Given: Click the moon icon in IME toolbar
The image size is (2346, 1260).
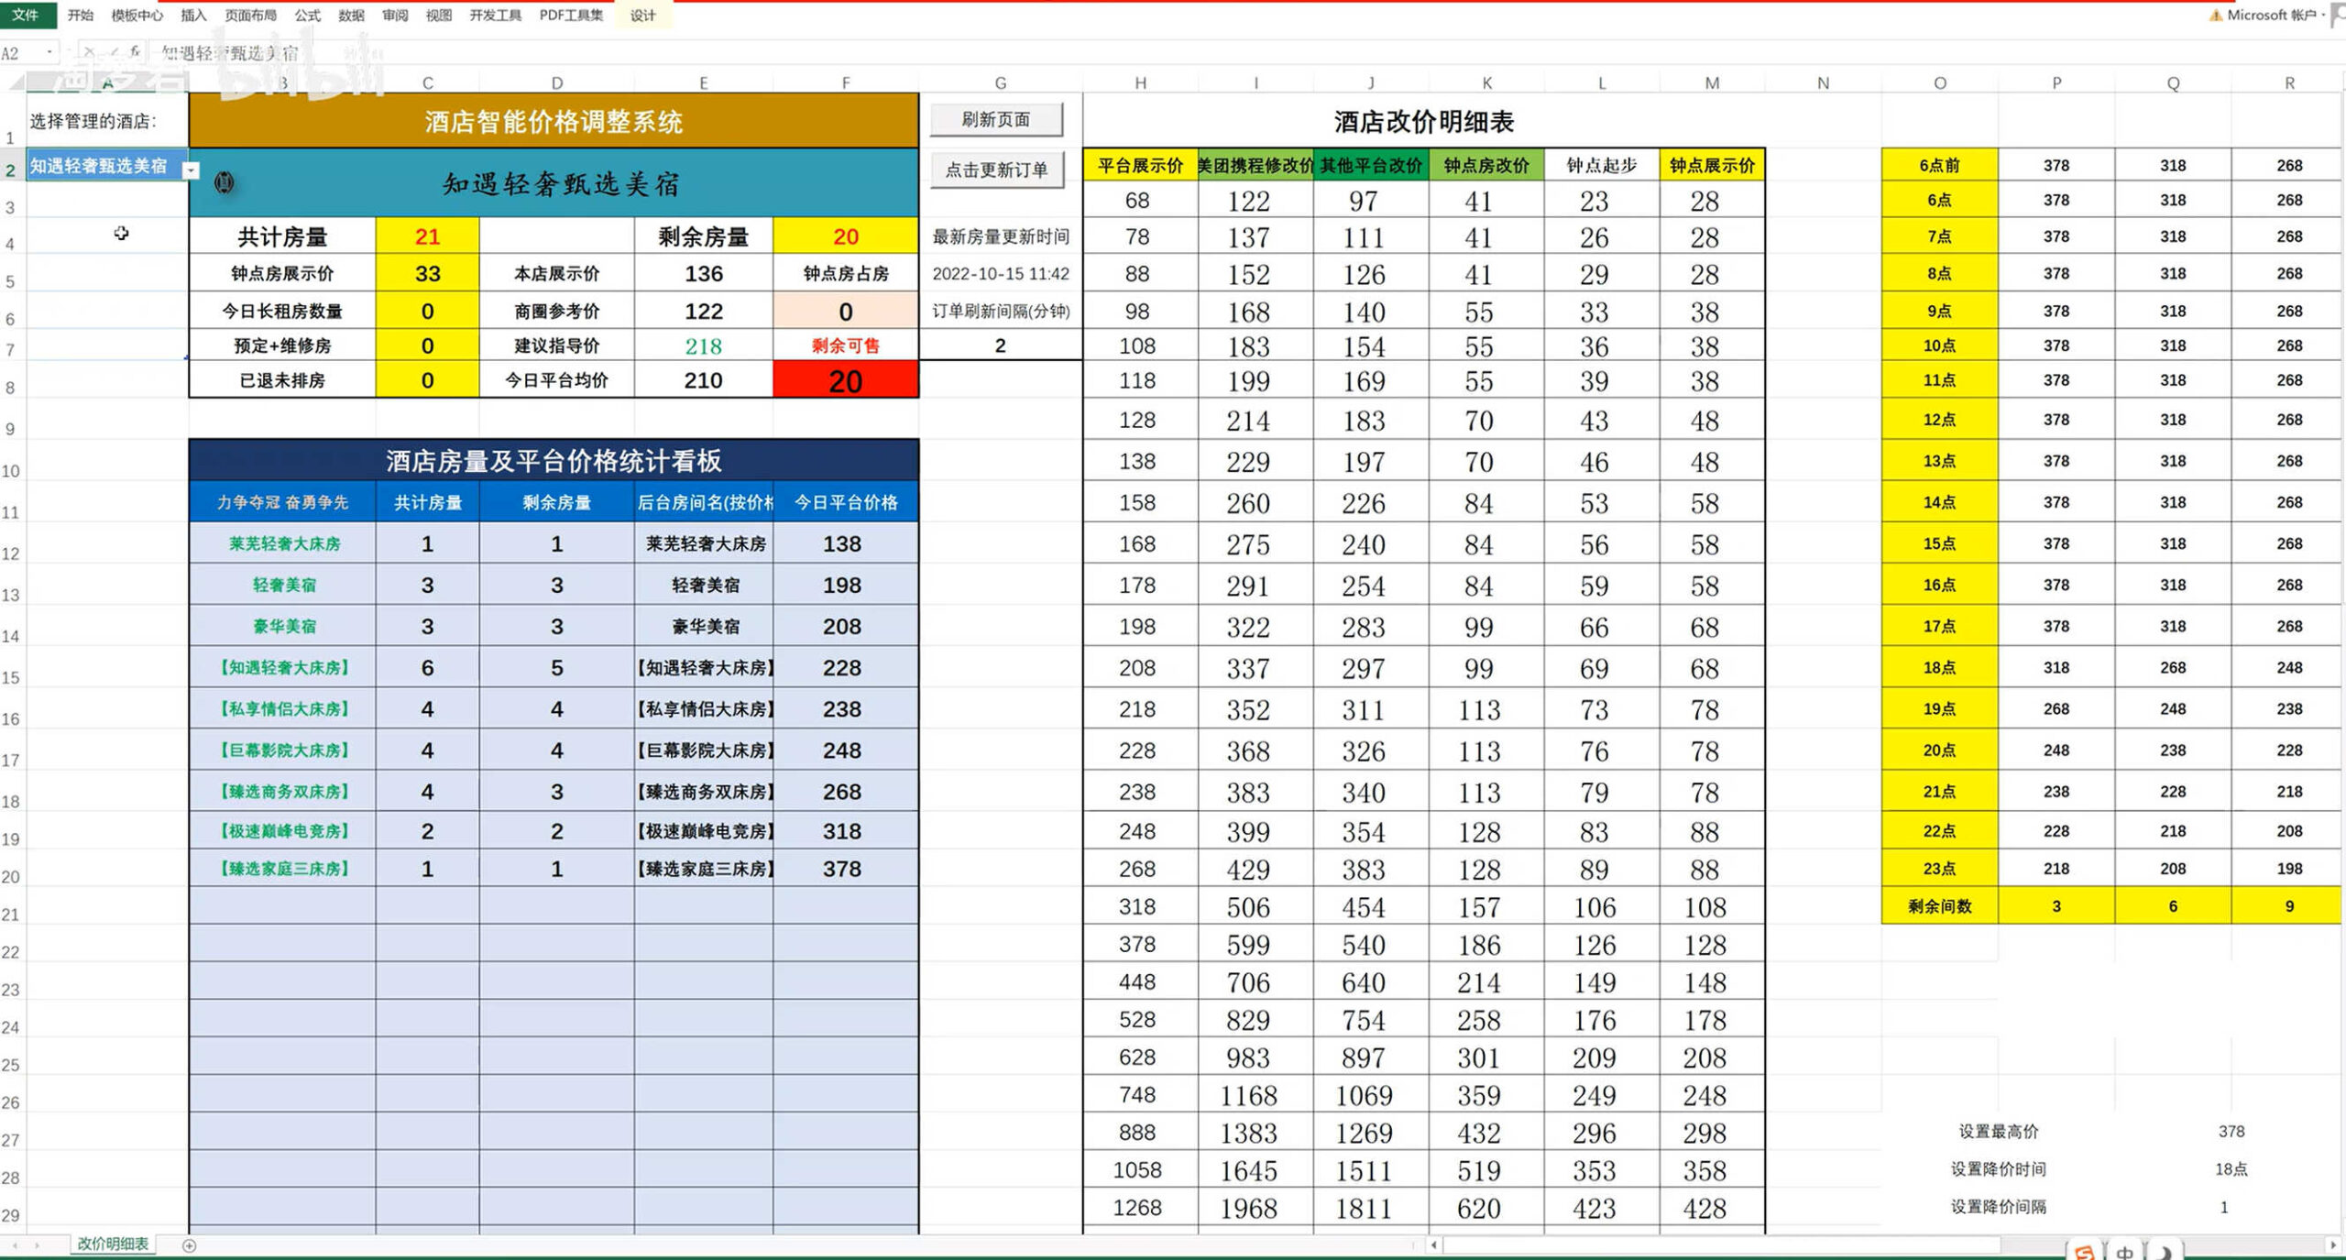Looking at the screenshot, I should coord(2164,1252).
